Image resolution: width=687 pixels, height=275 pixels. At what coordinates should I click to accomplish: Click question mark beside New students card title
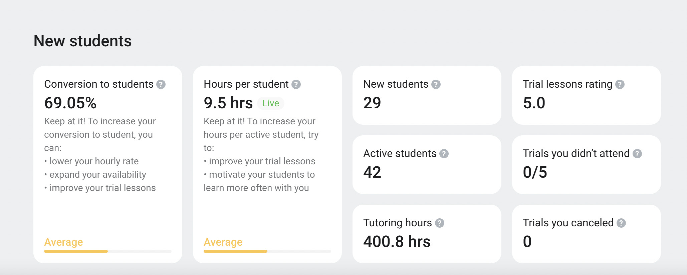436,84
